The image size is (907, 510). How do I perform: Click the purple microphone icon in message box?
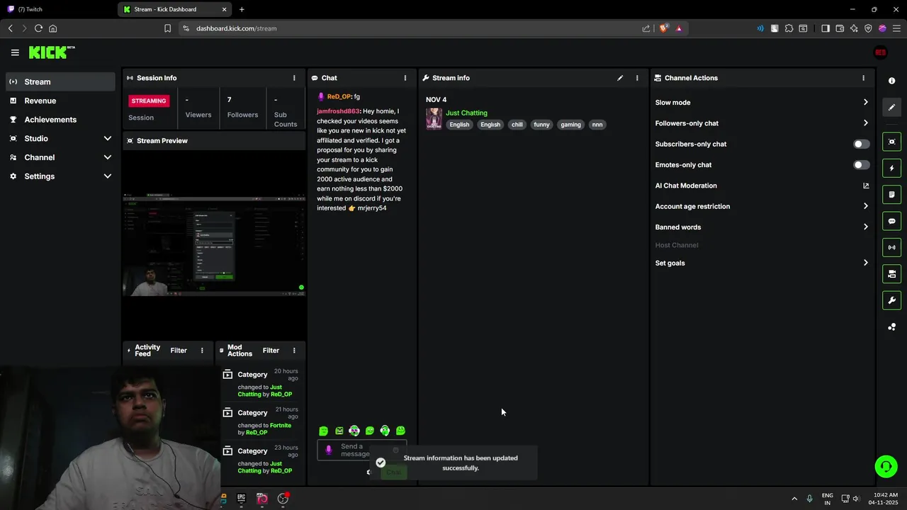[328, 450]
